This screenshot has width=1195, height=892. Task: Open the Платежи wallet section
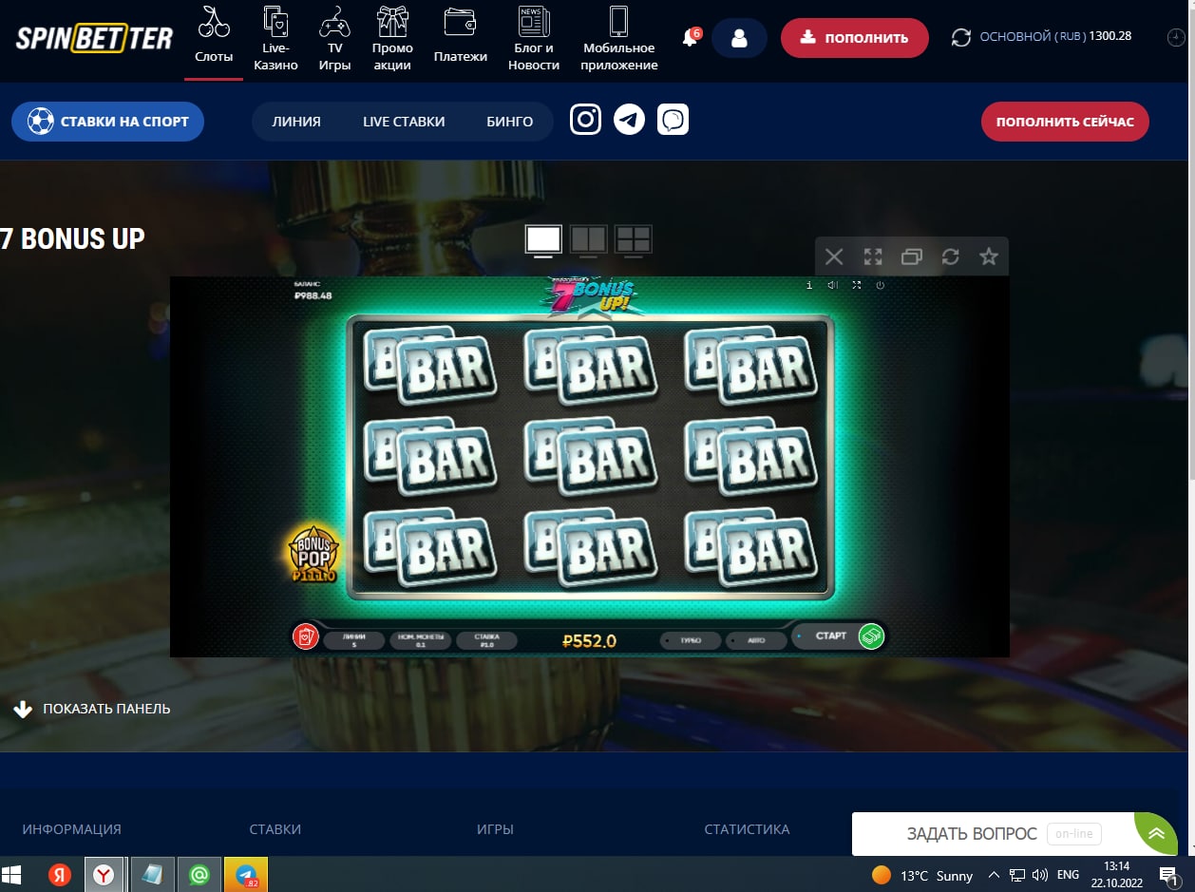click(x=461, y=35)
